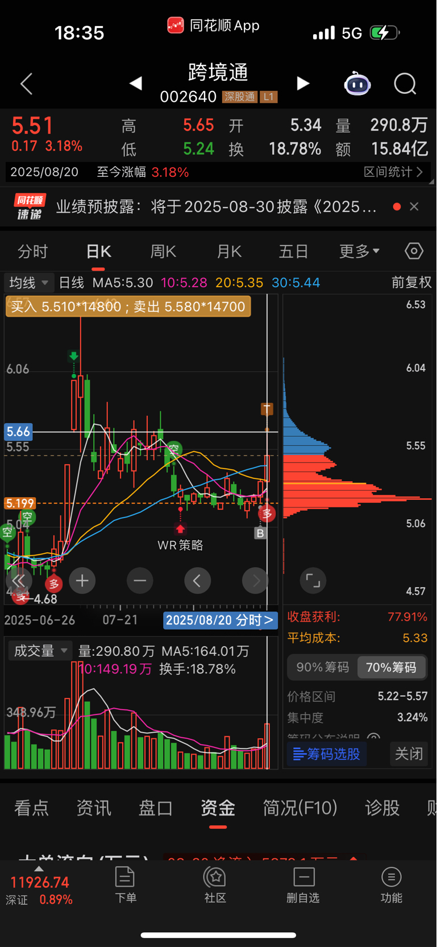Switch to 资金 section tab

pos(218,808)
